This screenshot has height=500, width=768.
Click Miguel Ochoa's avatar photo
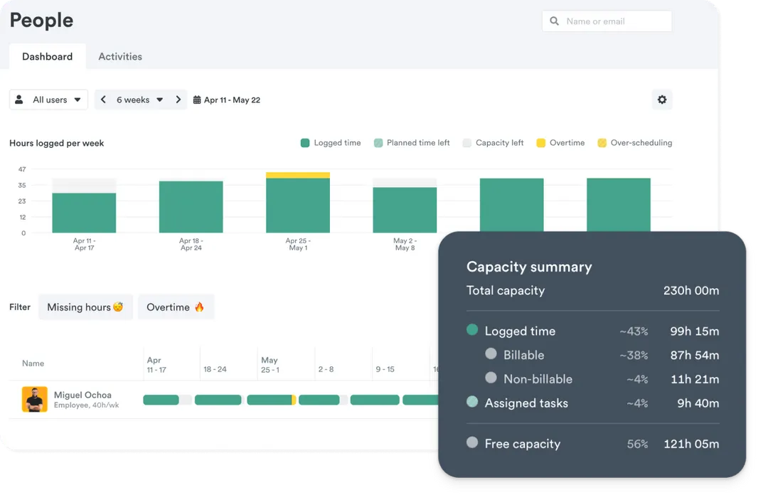pos(34,400)
